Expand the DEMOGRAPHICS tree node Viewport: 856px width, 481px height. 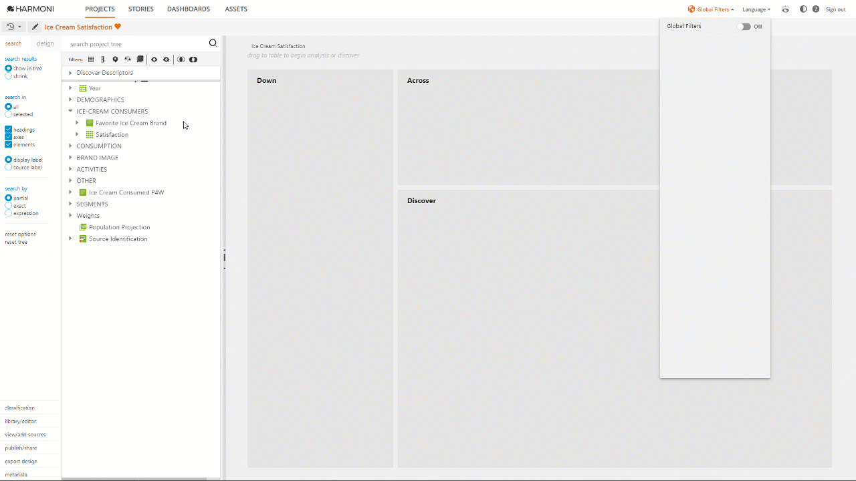[x=70, y=100]
